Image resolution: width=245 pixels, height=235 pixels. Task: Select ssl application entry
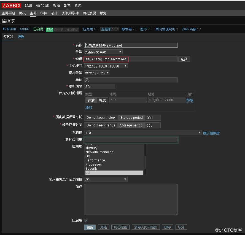(x=114, y=173)
